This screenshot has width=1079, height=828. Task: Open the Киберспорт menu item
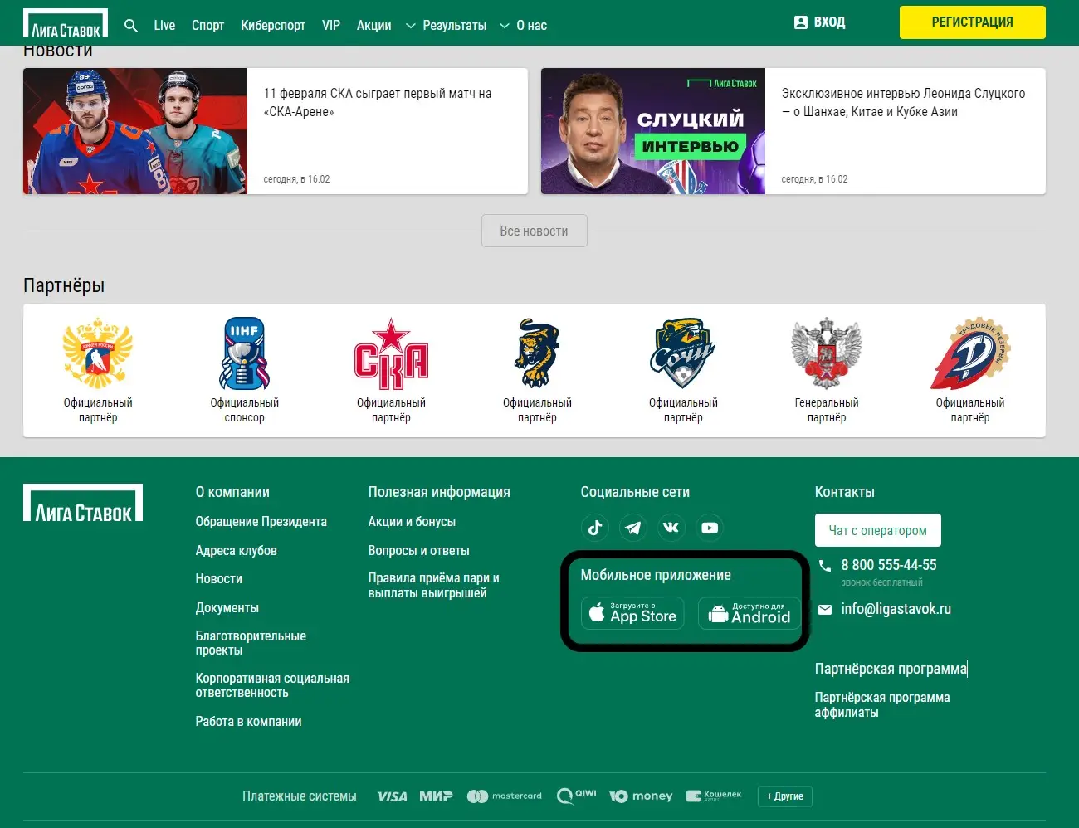click(273, 26)
